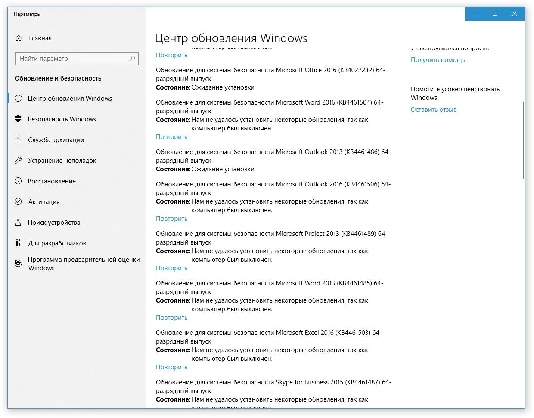534x418 pixels.
Task: Click Ожидание установки status under Outlook 2013
Action: [223, 169]
